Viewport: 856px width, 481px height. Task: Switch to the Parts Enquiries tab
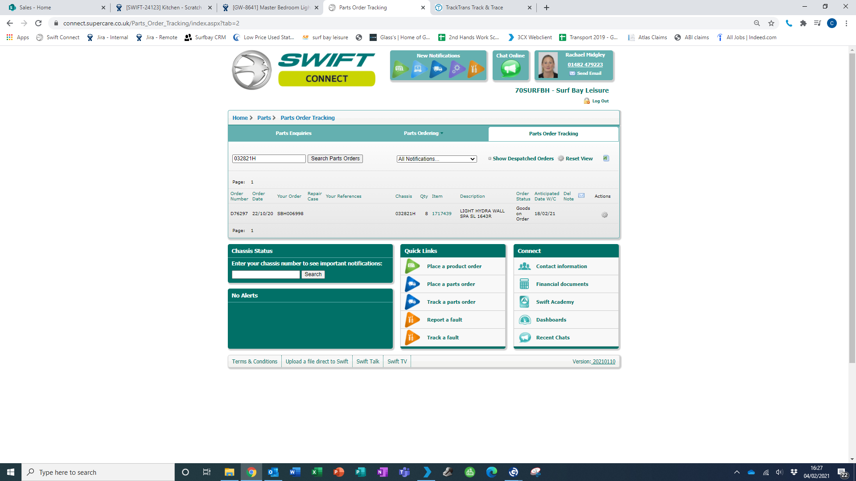click(293, 133)
